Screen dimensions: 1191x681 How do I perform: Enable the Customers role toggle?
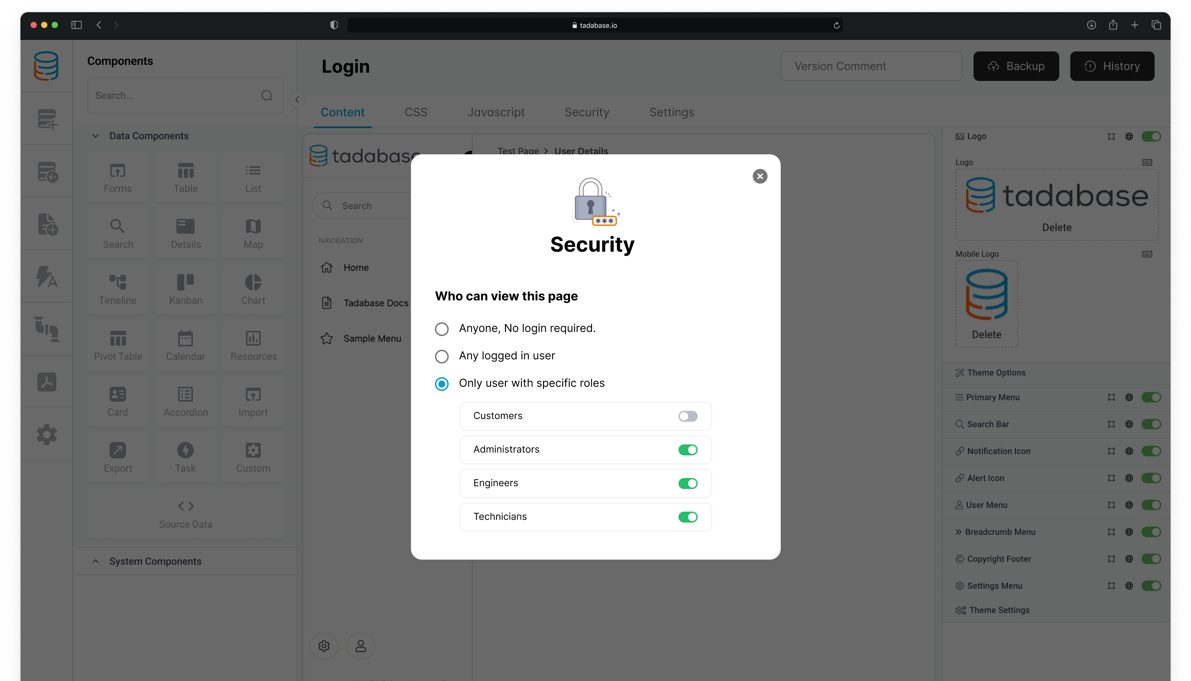point(688,416)
